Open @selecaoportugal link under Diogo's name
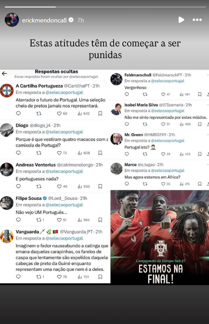Screen dimensions: 209x324 click(x=64, y=132)
